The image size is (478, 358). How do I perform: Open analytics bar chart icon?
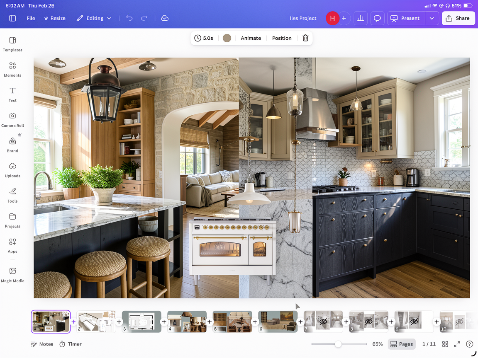tap(361, 18)
